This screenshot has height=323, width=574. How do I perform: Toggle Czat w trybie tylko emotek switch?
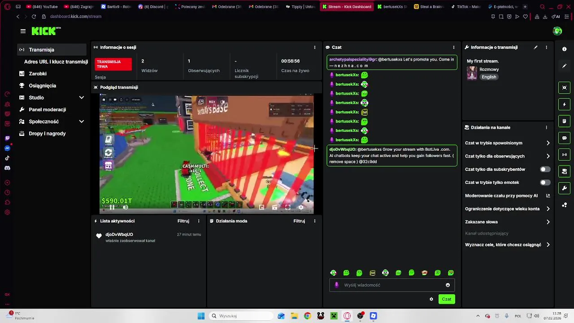click(x=545, y=183)
